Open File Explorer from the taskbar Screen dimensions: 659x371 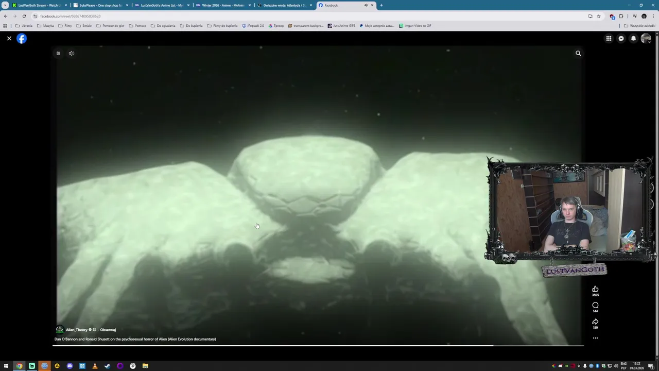tap(145, 366)
